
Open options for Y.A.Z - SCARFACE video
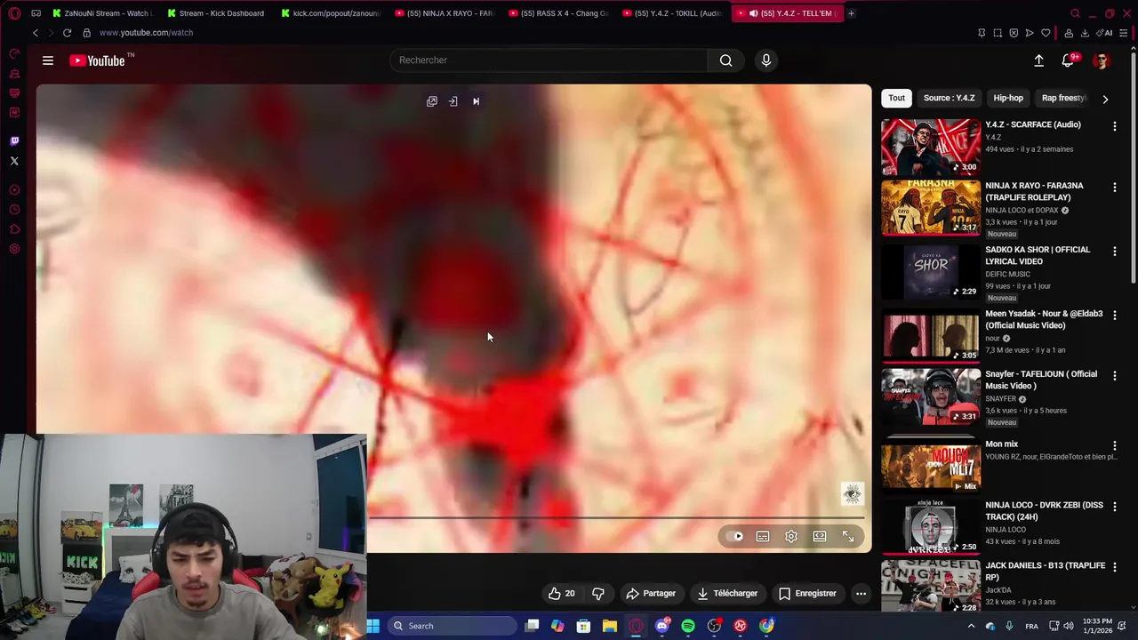1114,126
